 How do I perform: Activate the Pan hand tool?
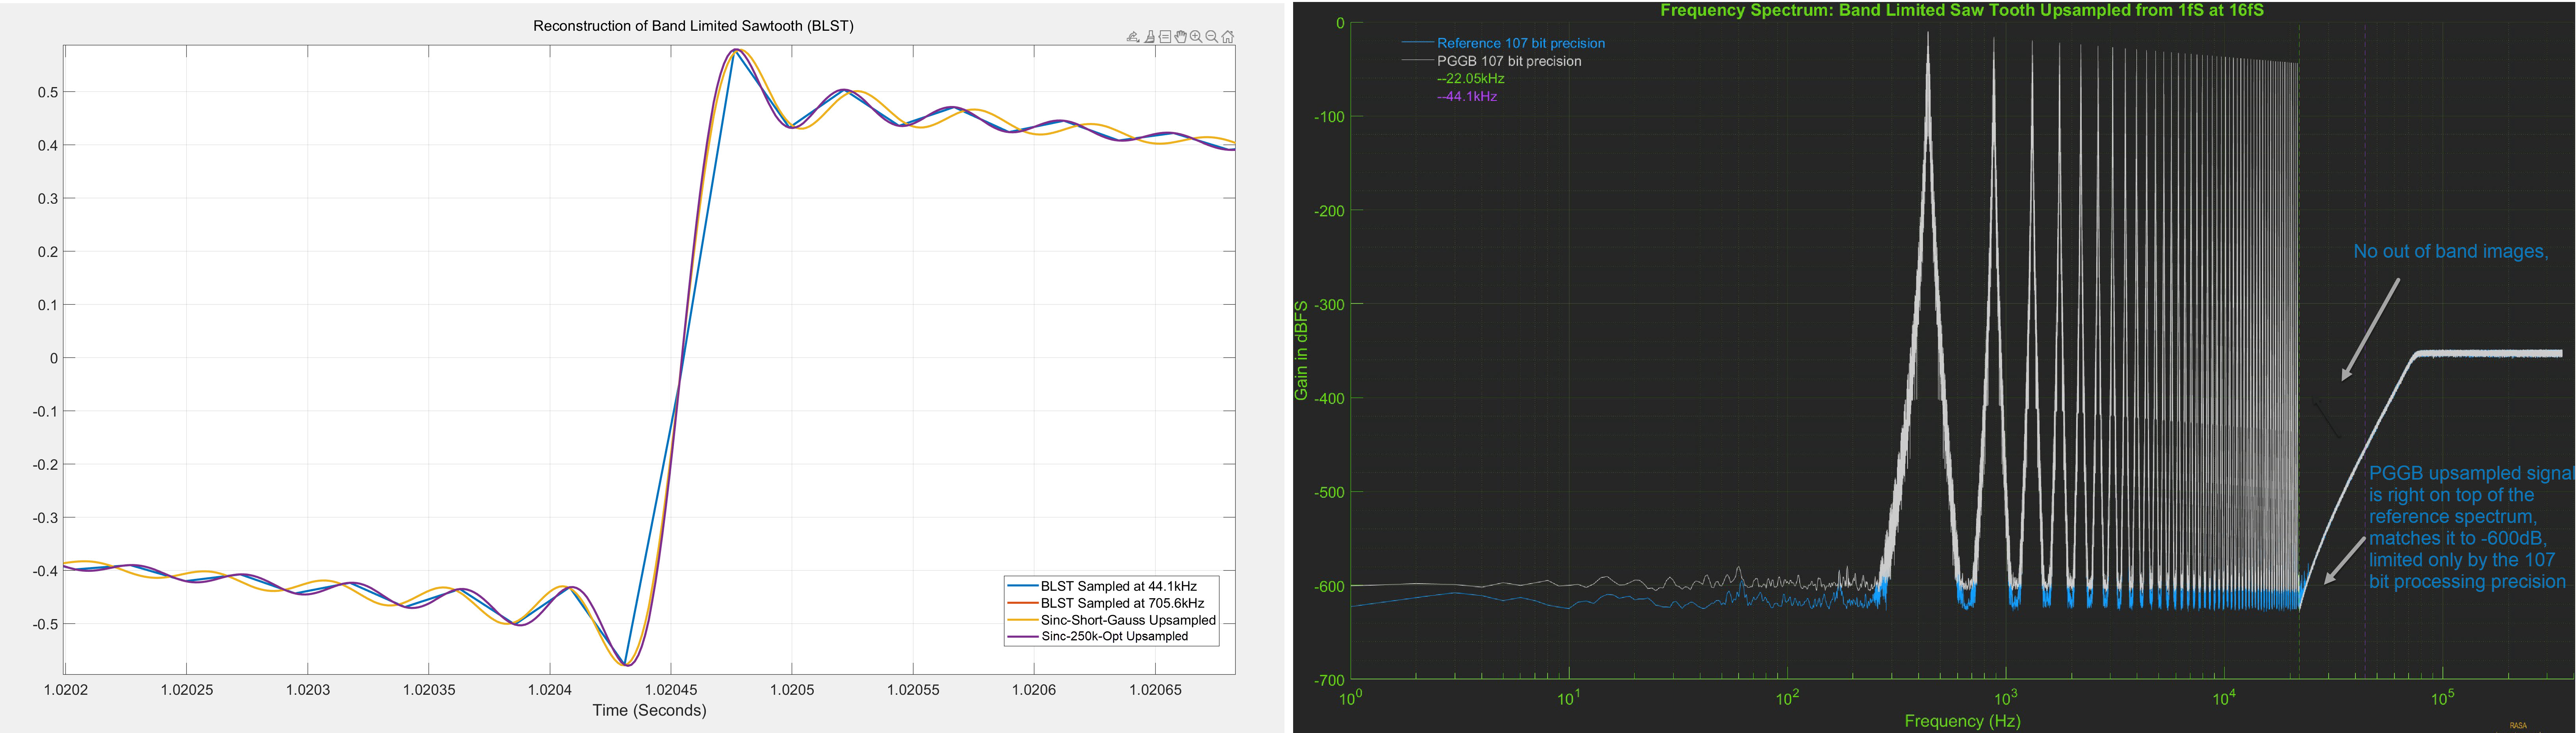pos(1181,37)
